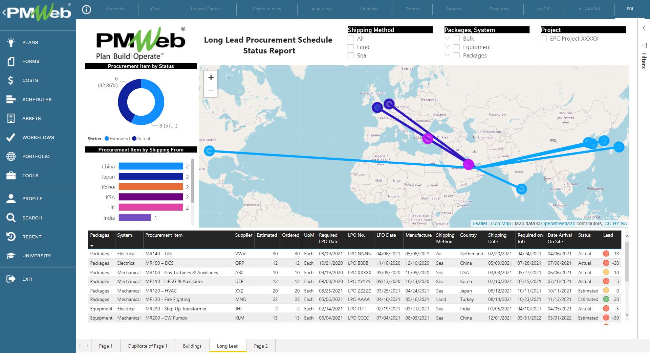The height and width of the screenshot is (353, 650).
Task: Open the Project Center tab
Action: (x=205, y=9)
